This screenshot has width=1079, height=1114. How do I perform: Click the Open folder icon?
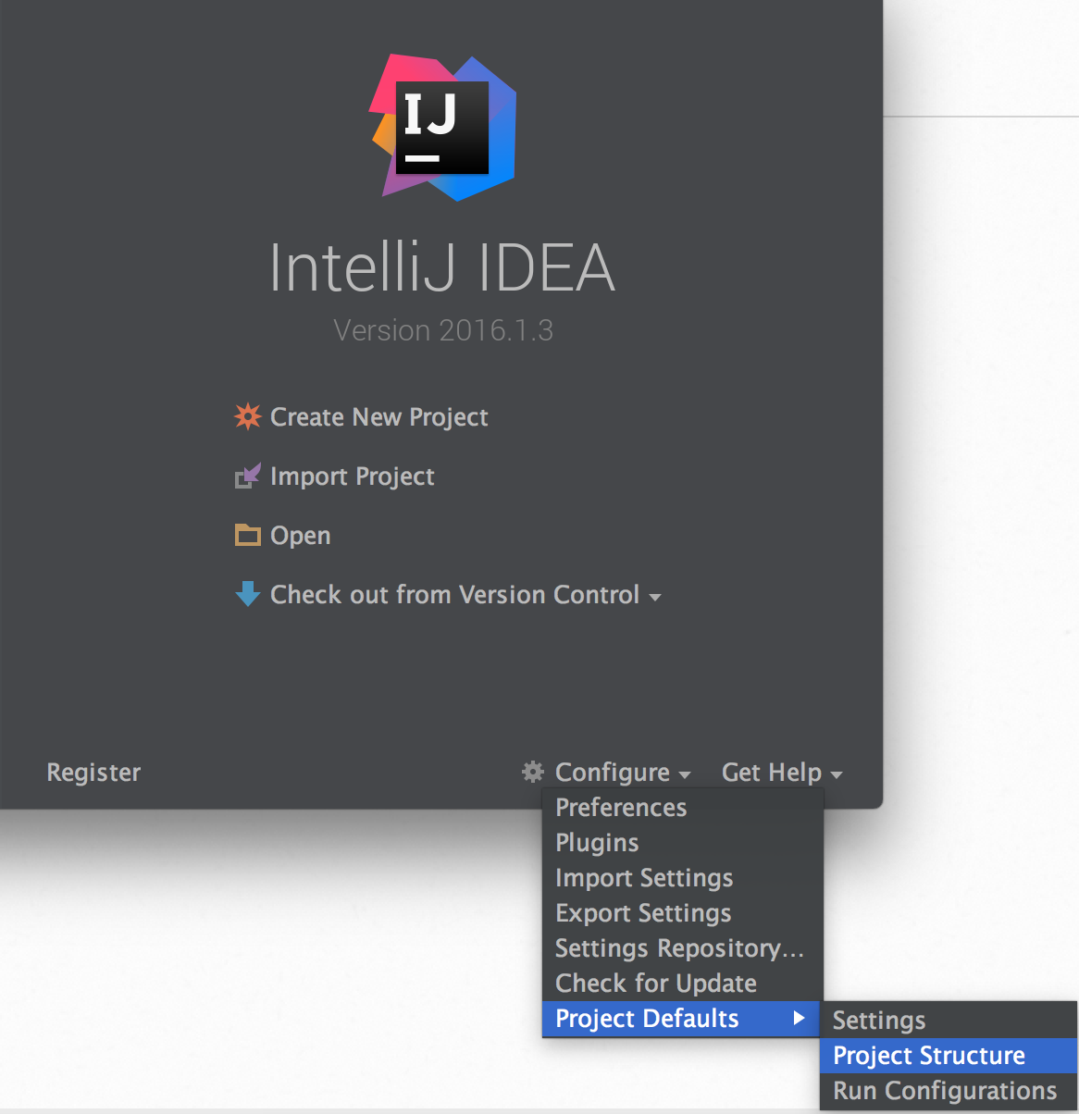tap(247, 535)
